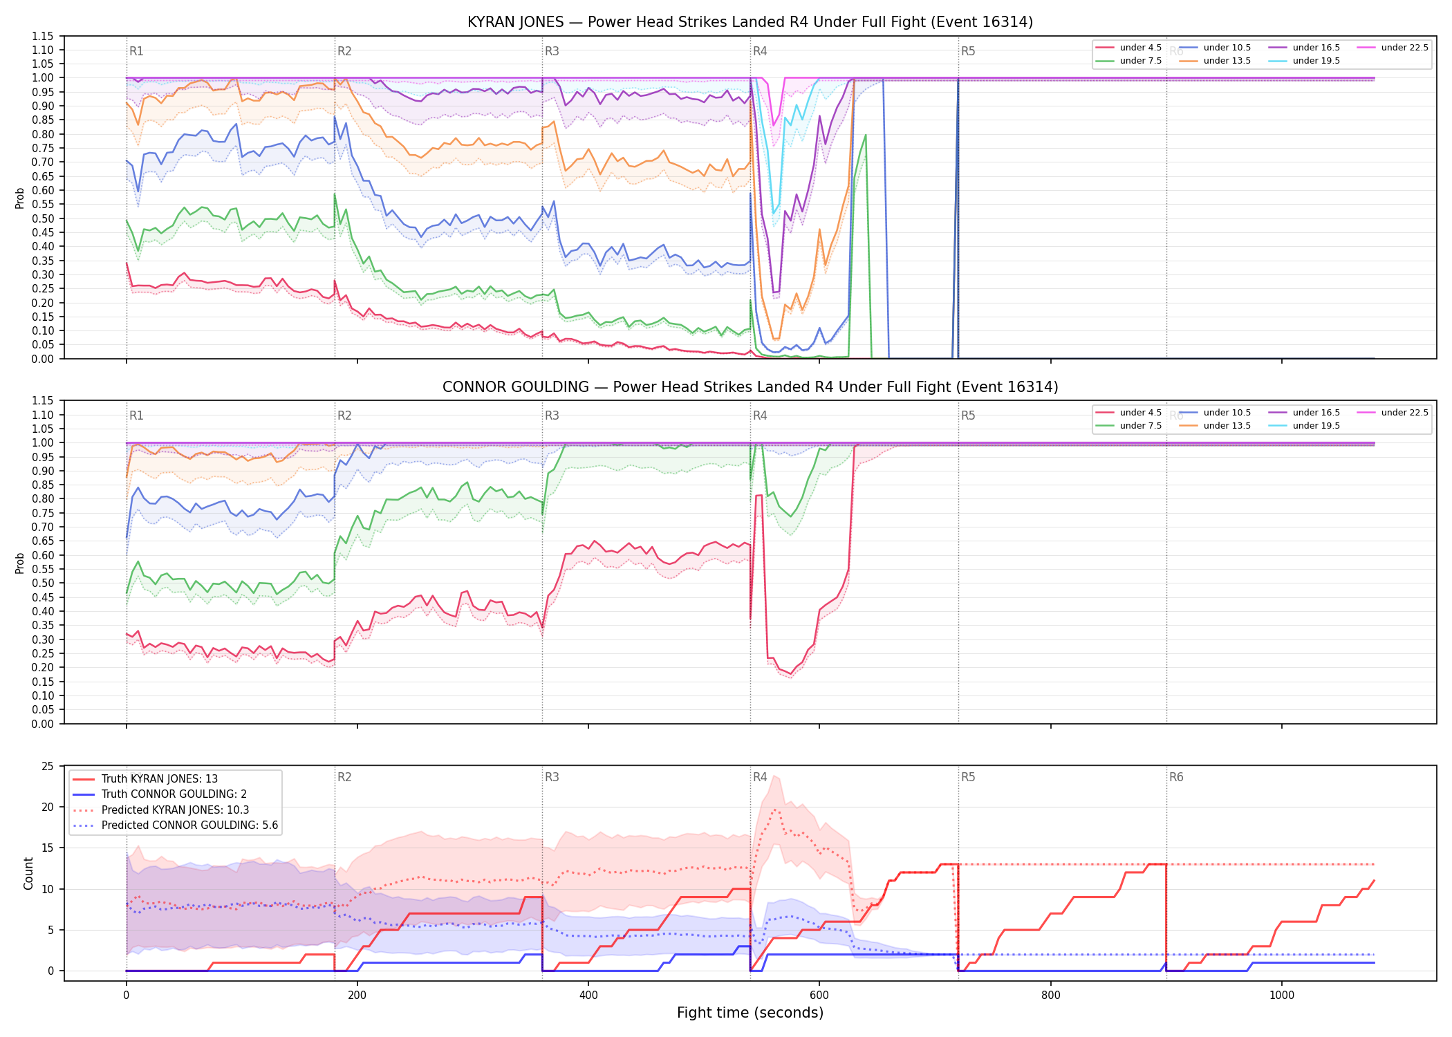The height and width of the screenshot is (1037, 1452).
Task: Click the R2 marker in Connor Goulding chart
Action: (x=344, y=415)
